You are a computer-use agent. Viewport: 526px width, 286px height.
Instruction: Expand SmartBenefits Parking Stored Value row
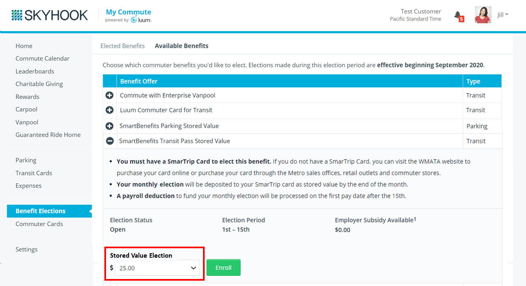[x=110, y=126]
